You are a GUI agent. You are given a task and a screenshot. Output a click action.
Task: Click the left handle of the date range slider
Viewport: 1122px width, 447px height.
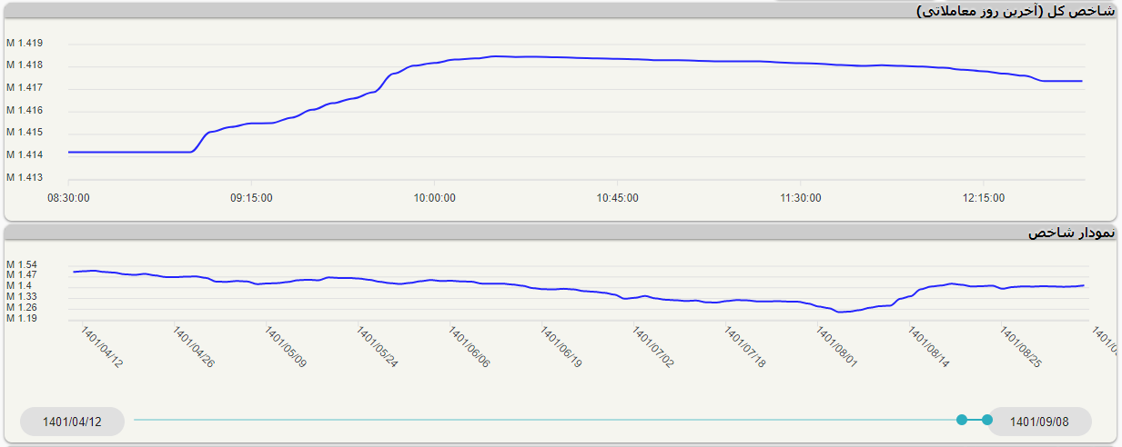(962, 420)
